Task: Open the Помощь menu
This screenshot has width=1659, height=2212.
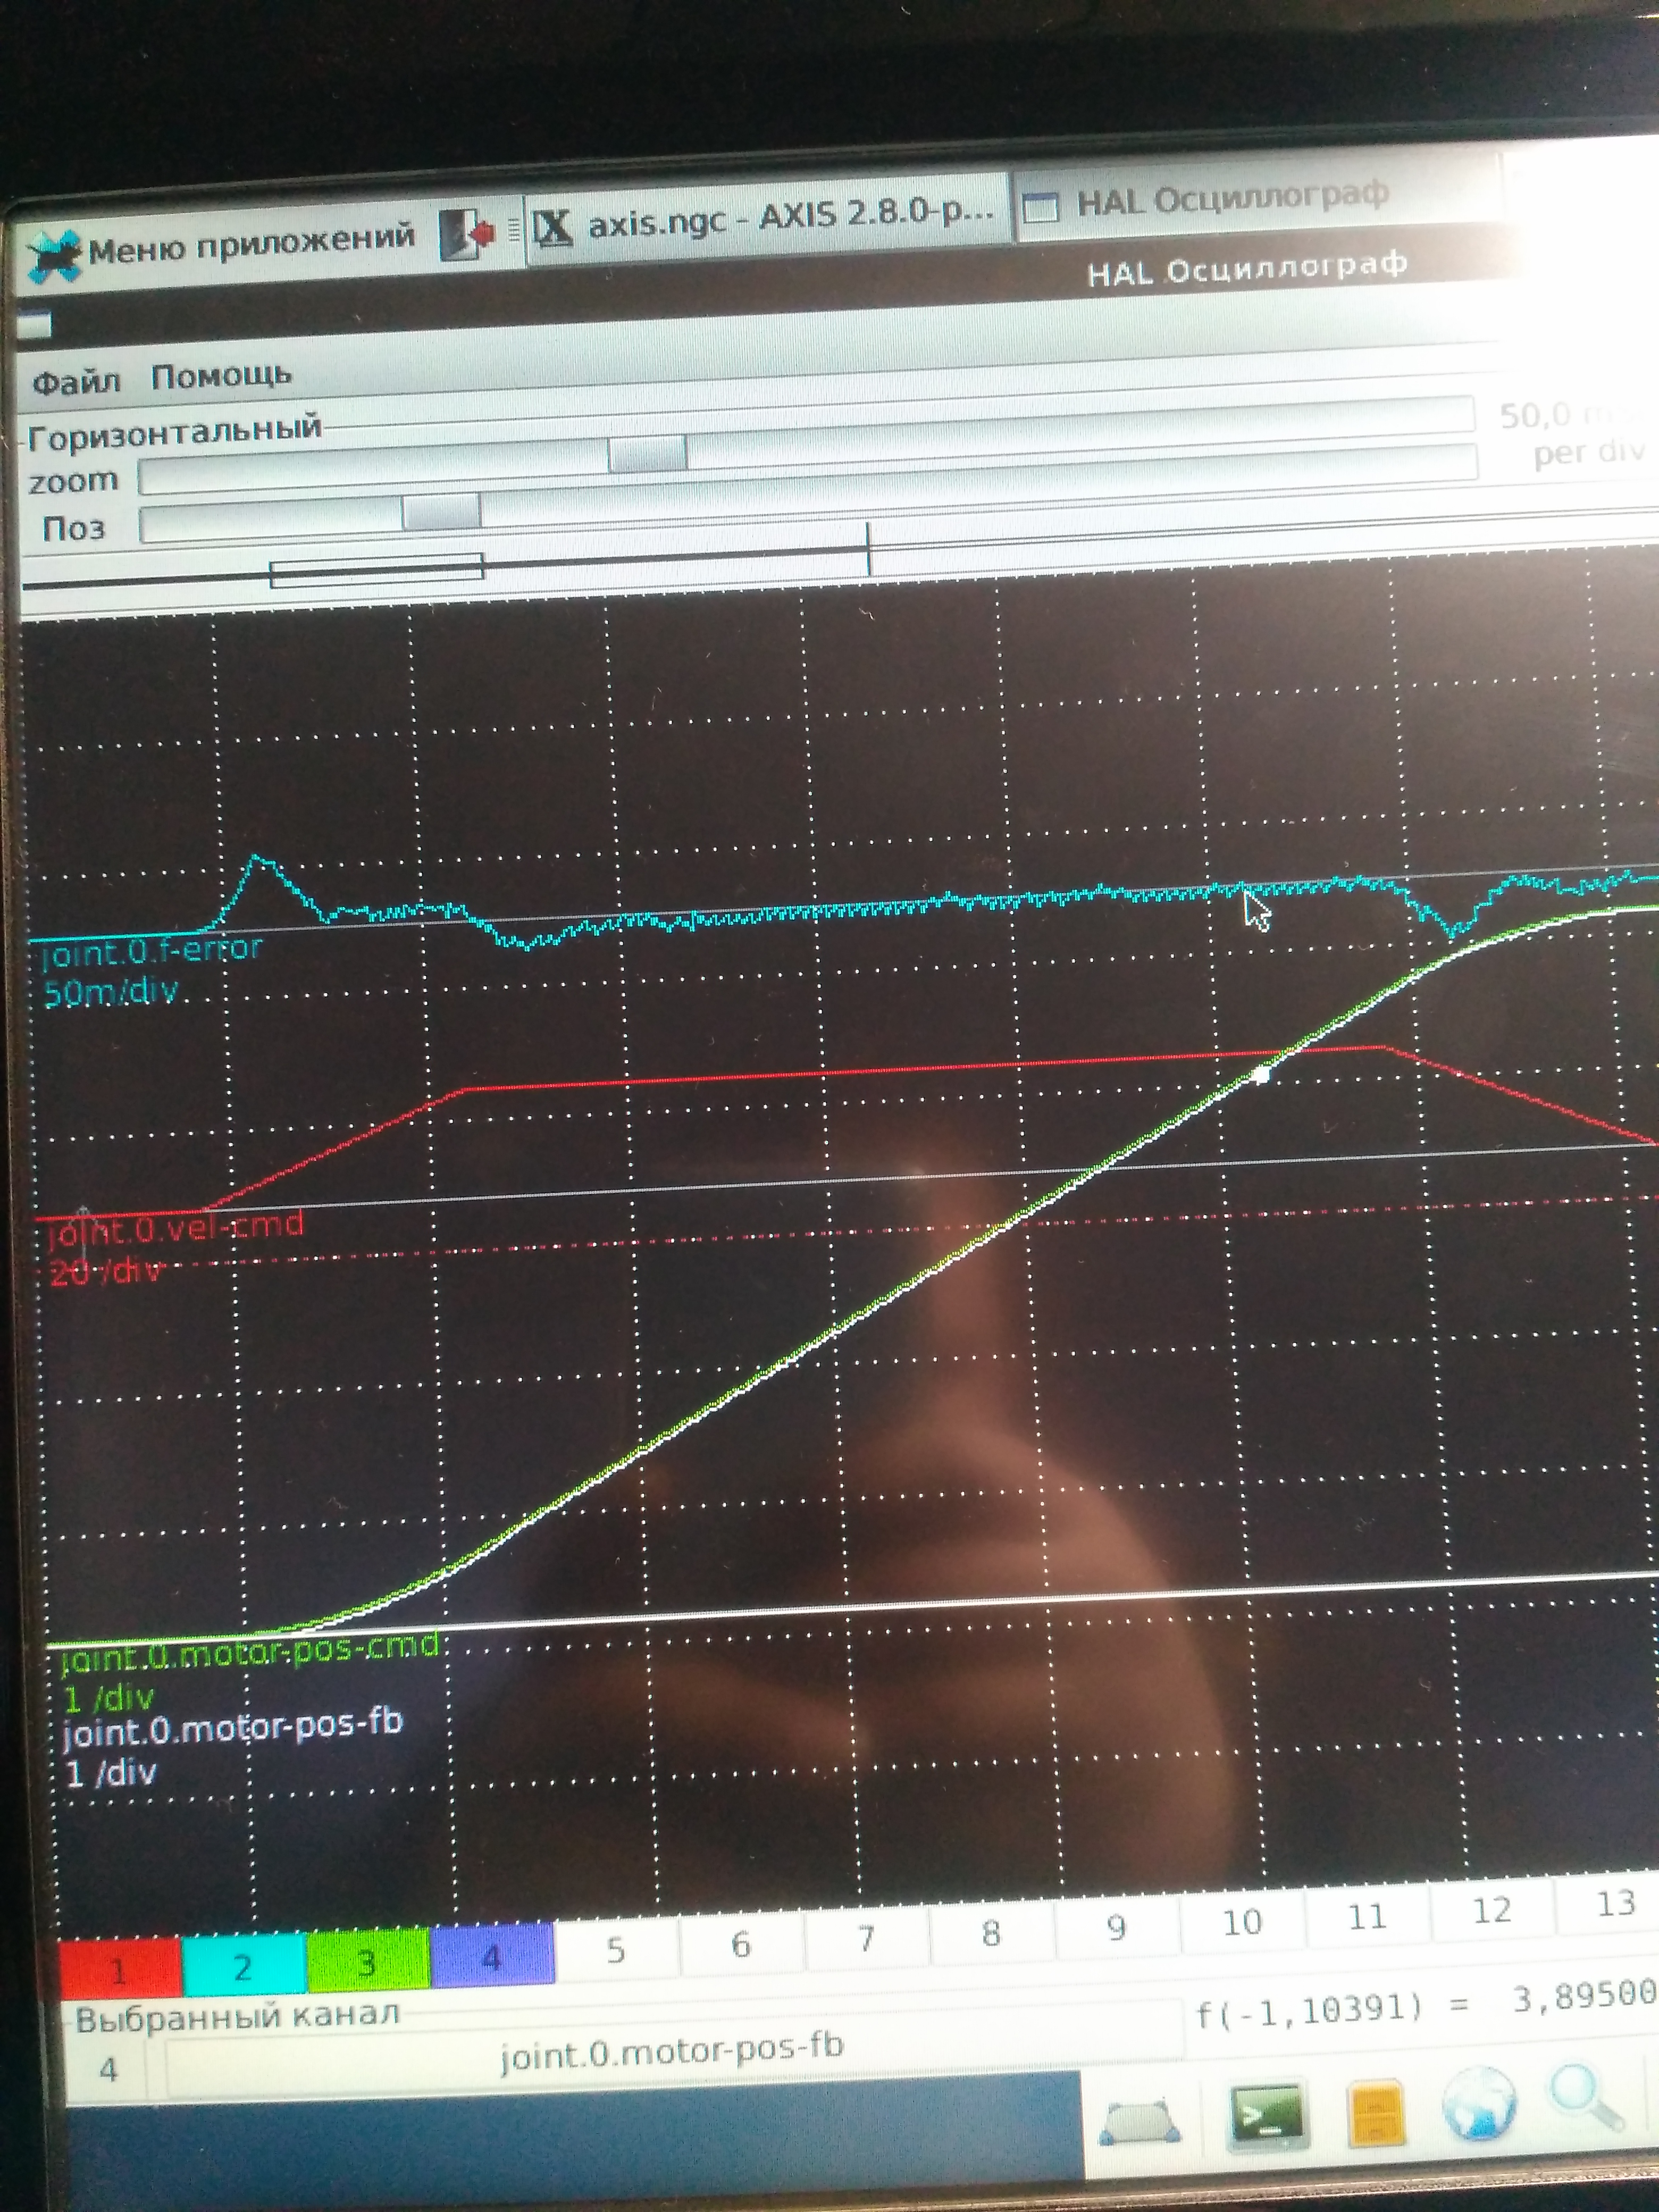Action: (x=221, y=376)
